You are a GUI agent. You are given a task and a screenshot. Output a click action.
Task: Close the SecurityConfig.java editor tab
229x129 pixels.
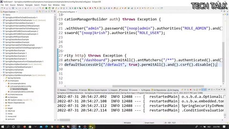point(76,12)
